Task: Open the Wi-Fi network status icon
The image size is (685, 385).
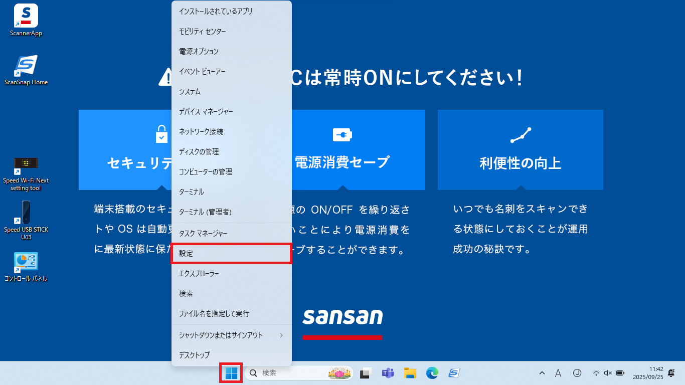Action: click(596, 373)
